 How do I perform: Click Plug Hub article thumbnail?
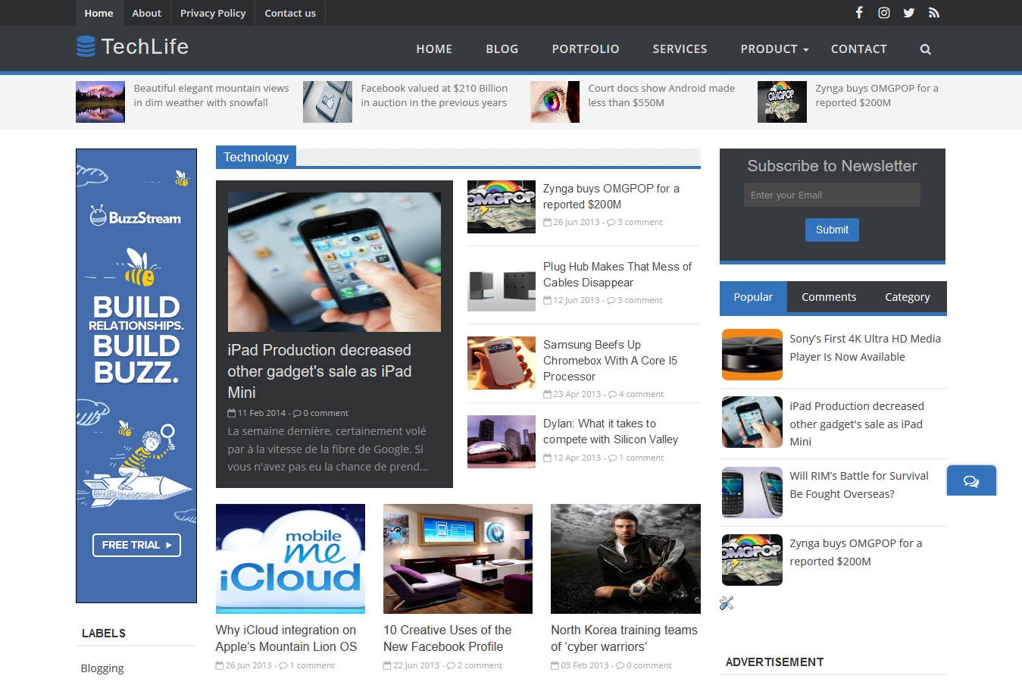pyautogui.click(x=502, y=285)
